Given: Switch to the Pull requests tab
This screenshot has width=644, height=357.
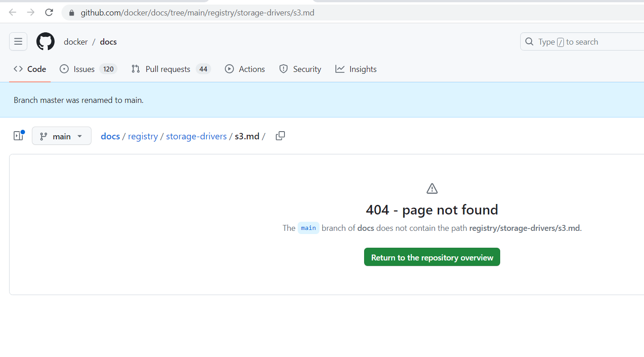Looking at the screenshot, I should point(167,69).
